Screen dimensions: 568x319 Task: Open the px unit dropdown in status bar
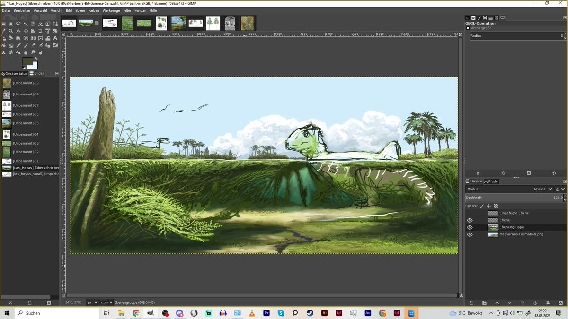point(93,302)
